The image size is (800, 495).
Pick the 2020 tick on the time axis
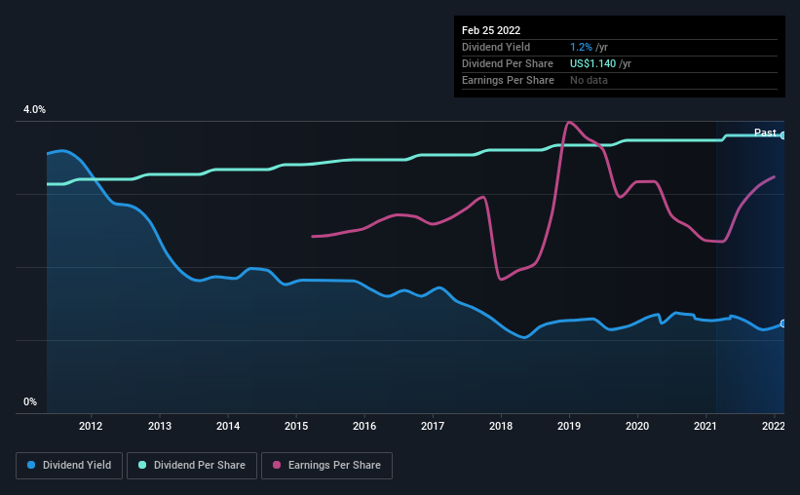tap(637, 426)
